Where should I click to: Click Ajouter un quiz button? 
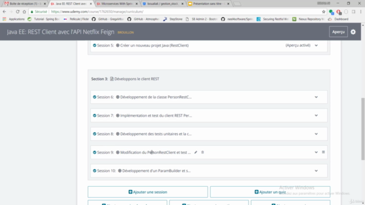(x=270, y=192)
